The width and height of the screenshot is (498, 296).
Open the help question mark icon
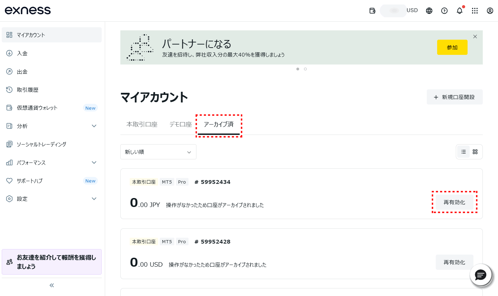coord(444,11)
